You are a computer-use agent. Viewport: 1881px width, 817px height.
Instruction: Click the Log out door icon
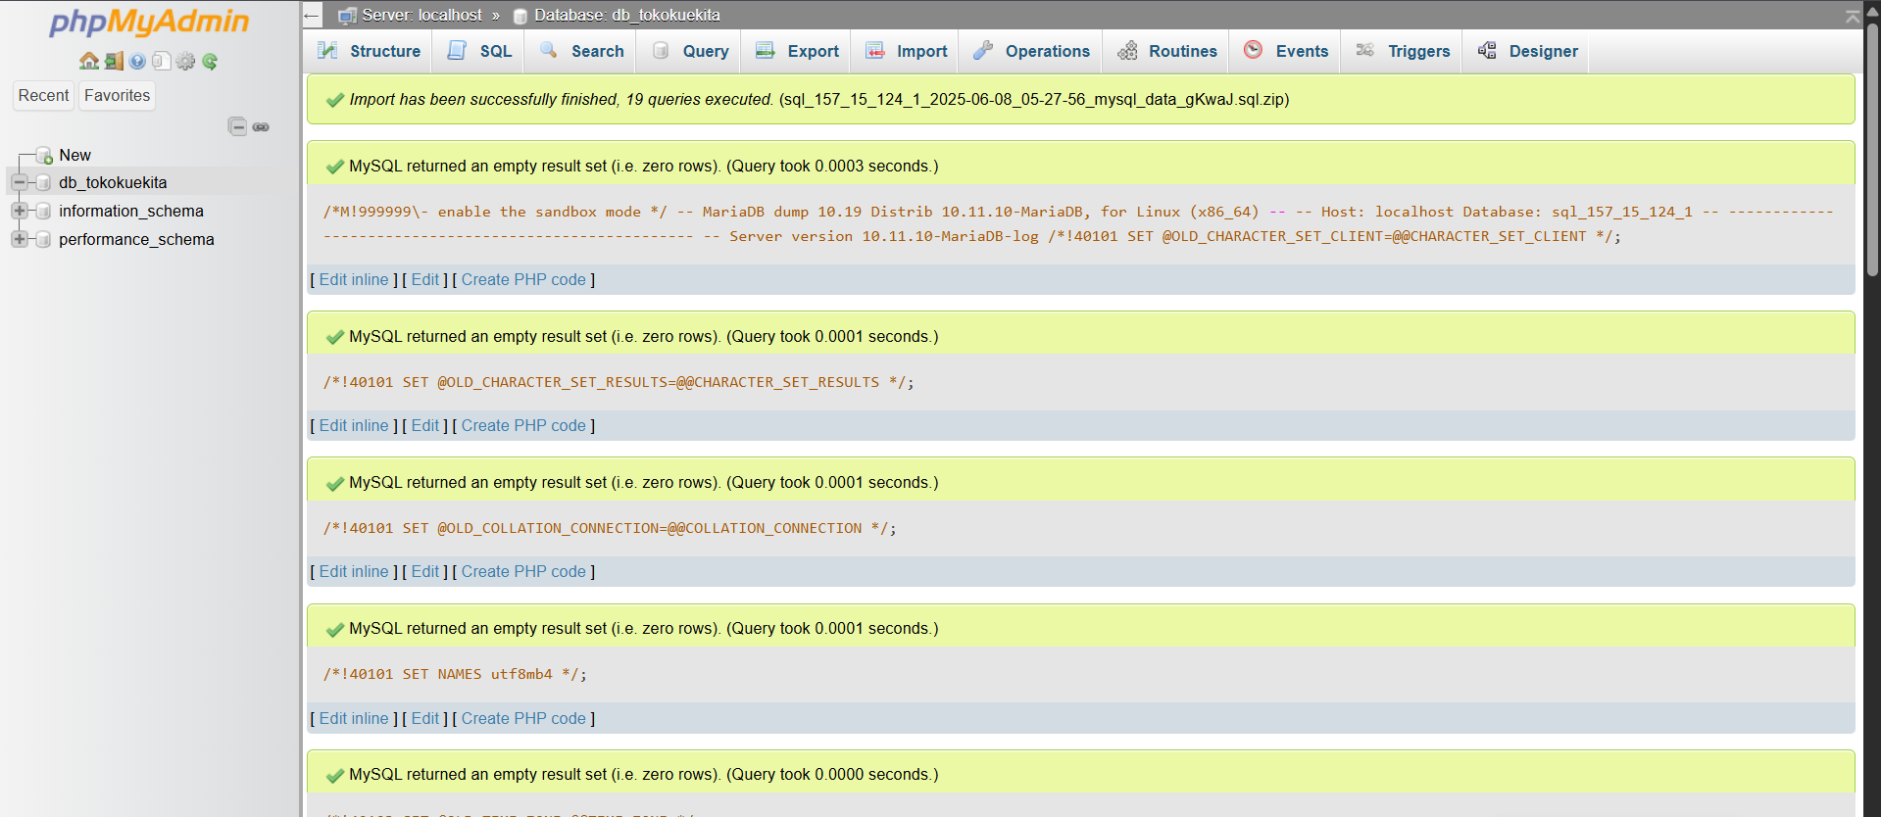(114, 62)
